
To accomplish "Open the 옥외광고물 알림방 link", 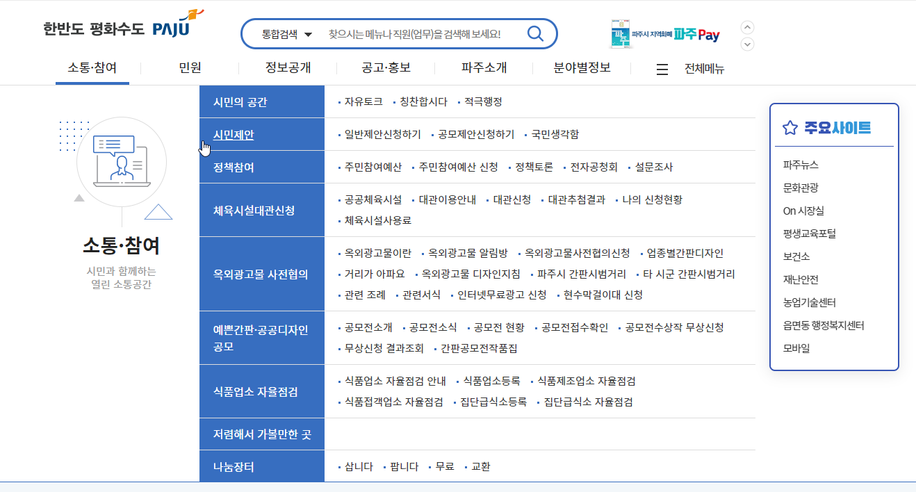I will coord(468,253).
